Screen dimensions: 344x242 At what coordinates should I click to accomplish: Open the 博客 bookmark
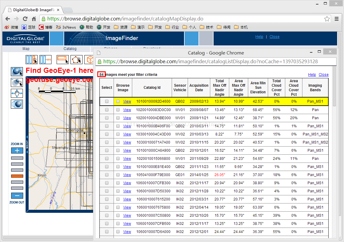45,27
